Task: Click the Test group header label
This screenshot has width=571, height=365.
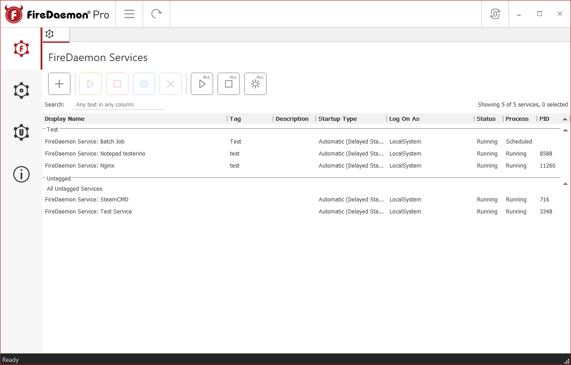Action: pyautogui.click(x=53, y=130)
